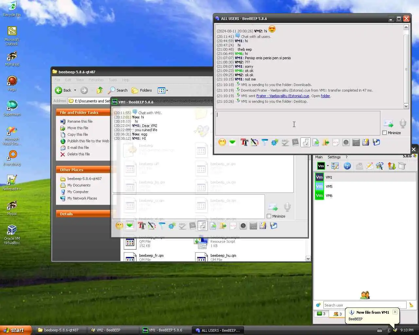Click the Vm user avatar button in BeeBEEP toolbar
419x335 pixels.
pyautogui.click(x=321, y=166)
